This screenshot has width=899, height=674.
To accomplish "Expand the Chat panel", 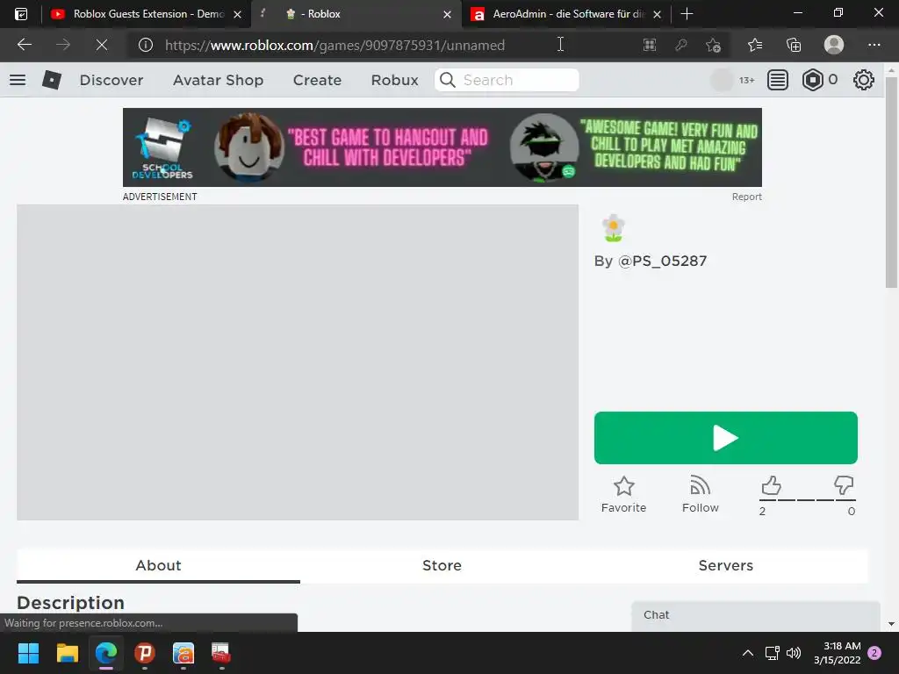I will pyautogui.click(x=756, y=615).
